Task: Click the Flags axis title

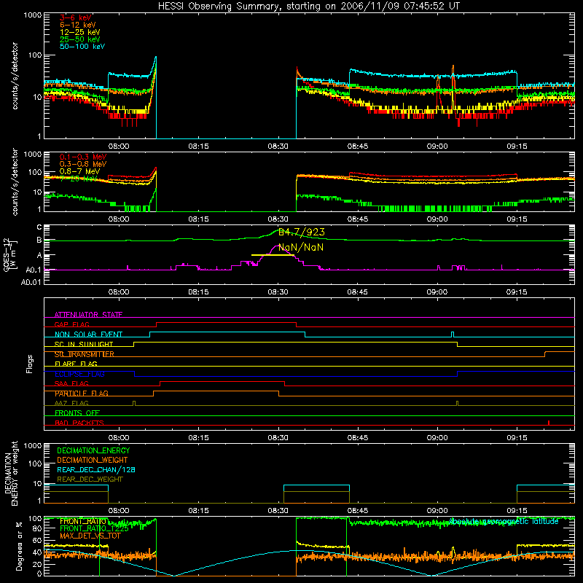Action: point(29,364)
